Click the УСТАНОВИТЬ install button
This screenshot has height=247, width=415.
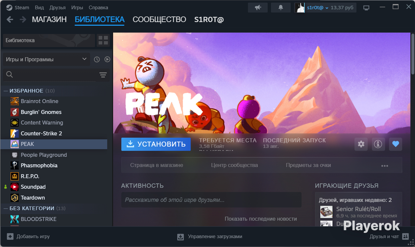pyautogui.click(x=156, y=144)
